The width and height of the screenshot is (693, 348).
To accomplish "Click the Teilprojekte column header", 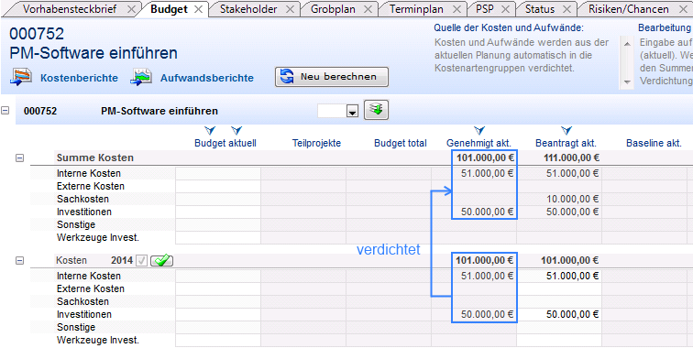I will [x=316, y=143].
